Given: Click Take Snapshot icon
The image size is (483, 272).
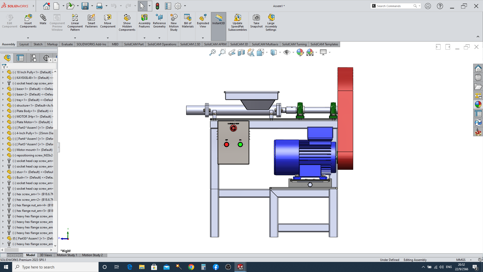Looking at the screenshot, I should [x=256, y=21].
